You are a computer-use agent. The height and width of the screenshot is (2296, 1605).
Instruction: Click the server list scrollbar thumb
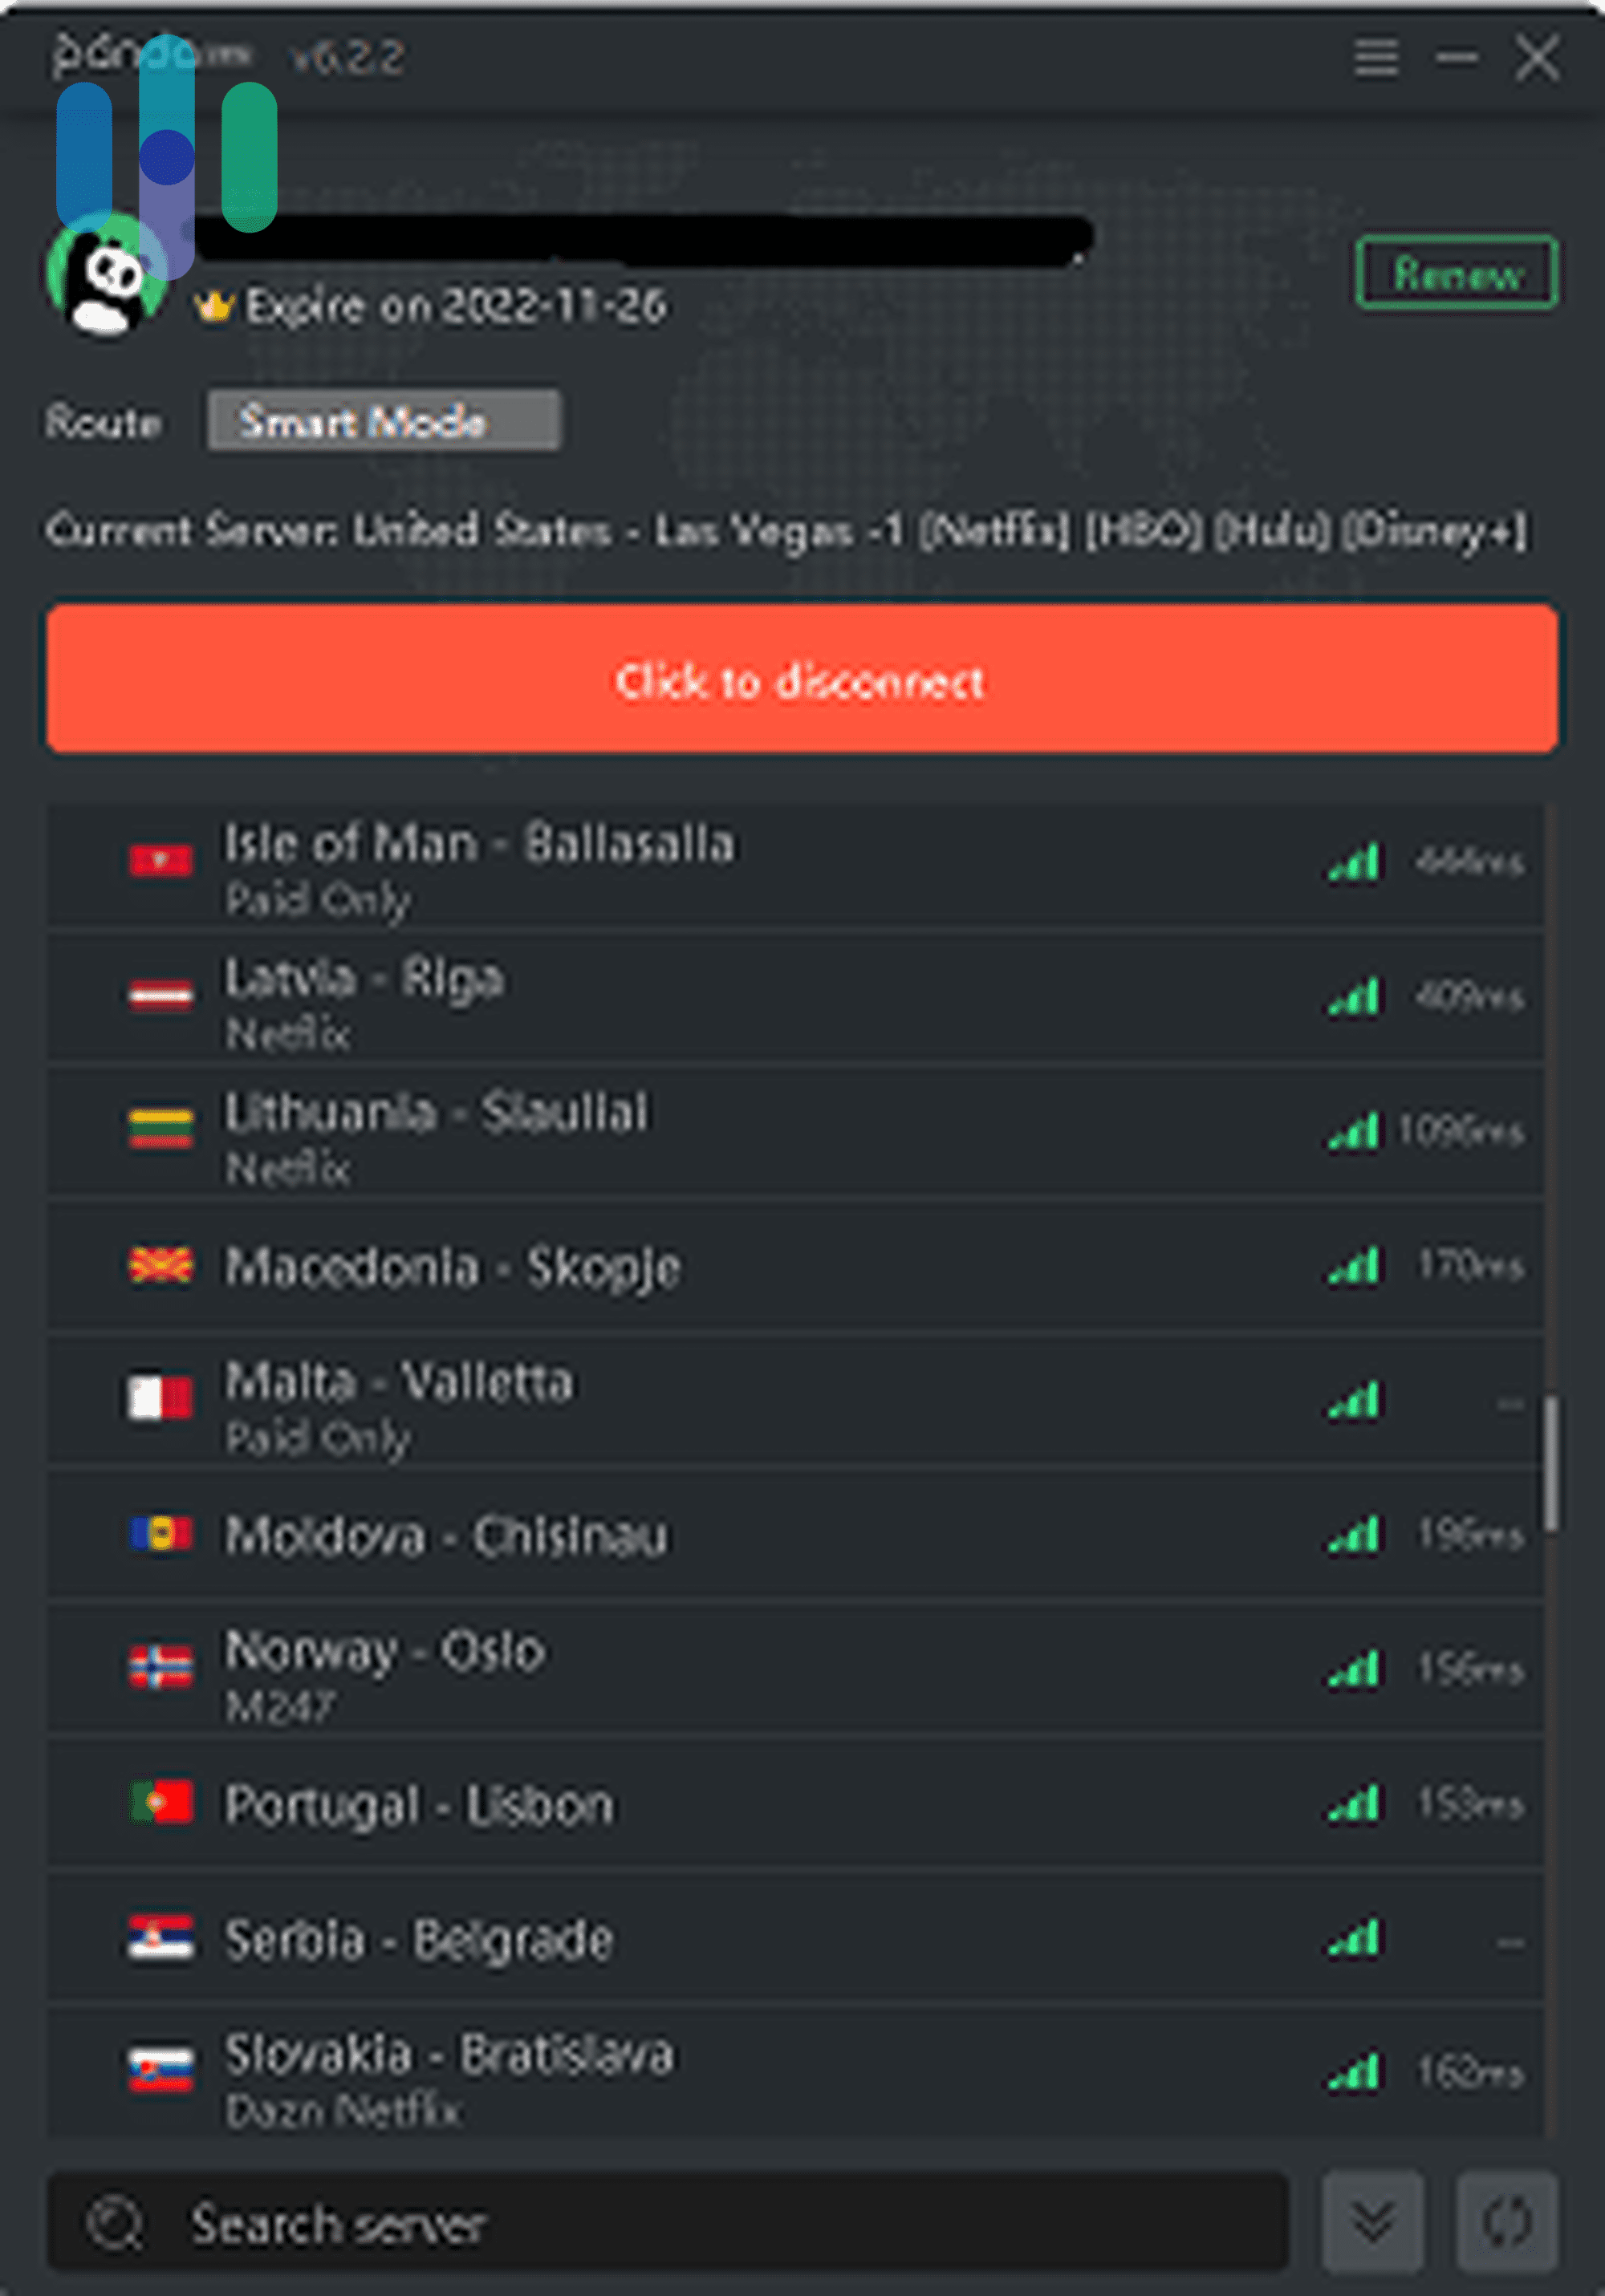click(1550, 1462)
